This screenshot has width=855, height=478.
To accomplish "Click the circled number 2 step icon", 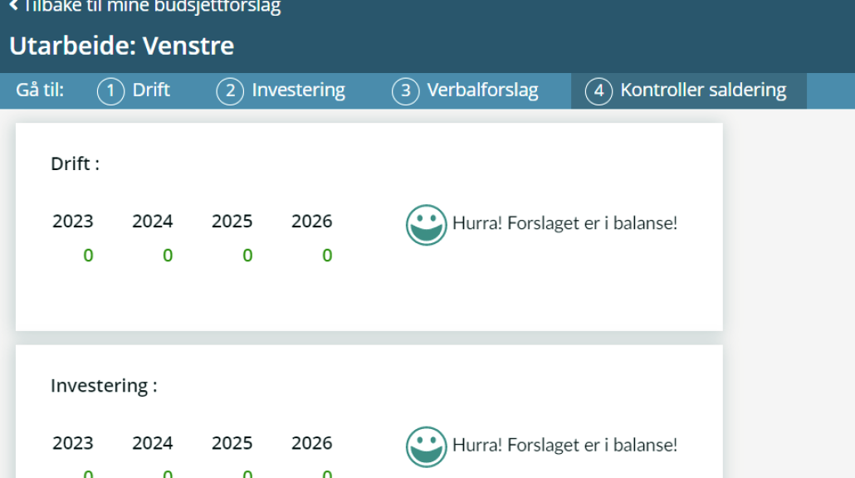I will pos(230,91).
